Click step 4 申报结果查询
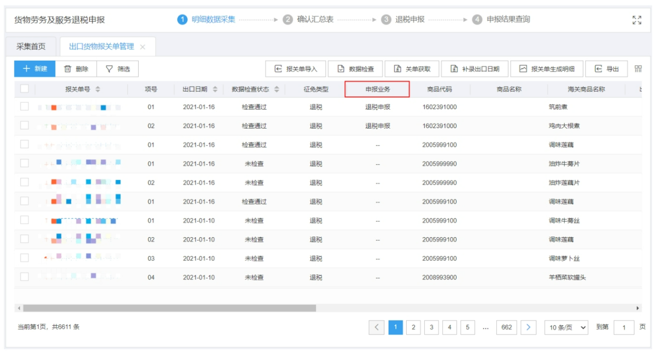Screen dimensions: 654x355 tap(501, 20)
